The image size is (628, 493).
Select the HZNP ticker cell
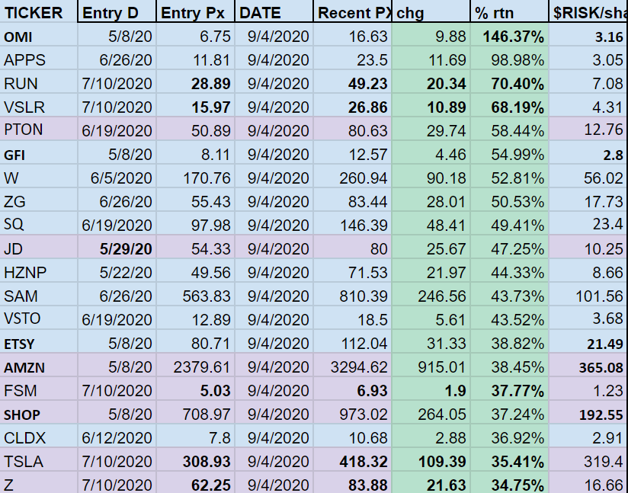coord(38,271)
